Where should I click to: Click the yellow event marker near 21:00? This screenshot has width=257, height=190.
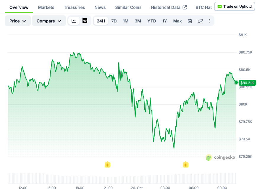click(x=108, y=165)
